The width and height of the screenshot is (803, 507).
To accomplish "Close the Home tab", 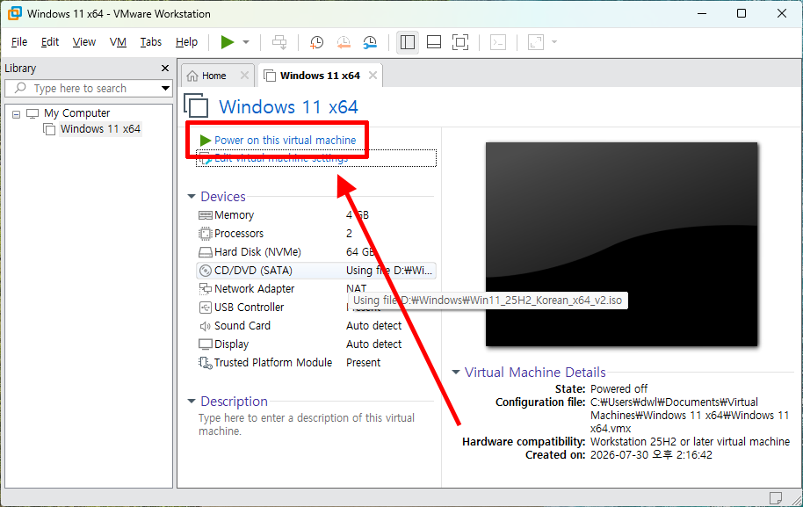I will coord(245,76).
